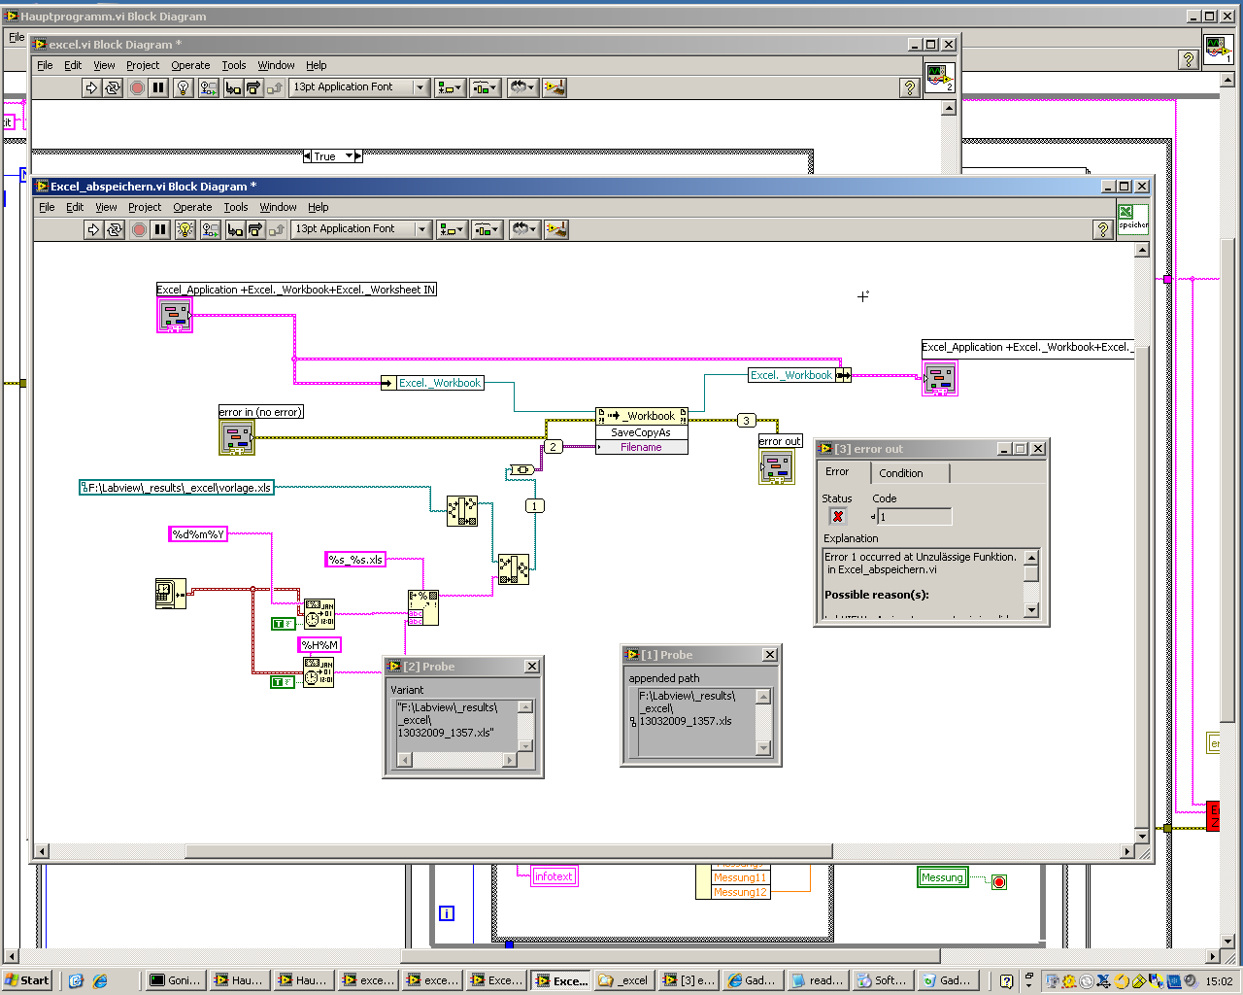Toggle True constant beside upper Format Date/Time

point(284,624)
